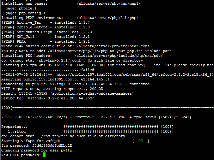Click the Console_Getopt PEAR package name
This screenshot has height=160, width=214.
coord(32,27)
